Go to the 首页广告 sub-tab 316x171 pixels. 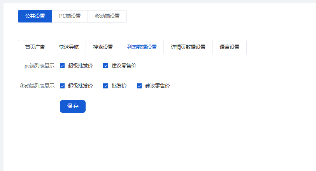pyautogui.click(x=35, y=47)
